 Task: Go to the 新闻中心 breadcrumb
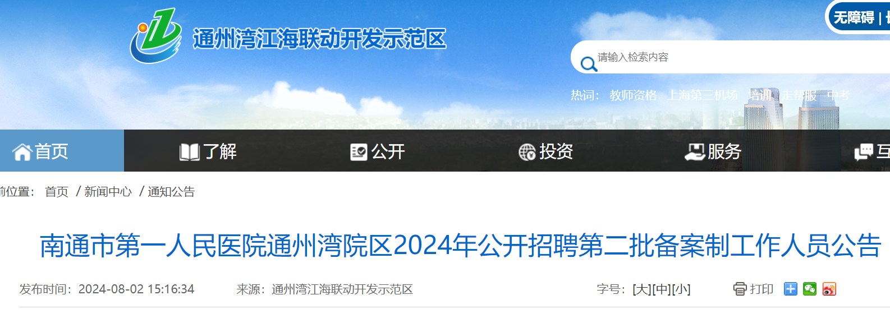point(108,192)
